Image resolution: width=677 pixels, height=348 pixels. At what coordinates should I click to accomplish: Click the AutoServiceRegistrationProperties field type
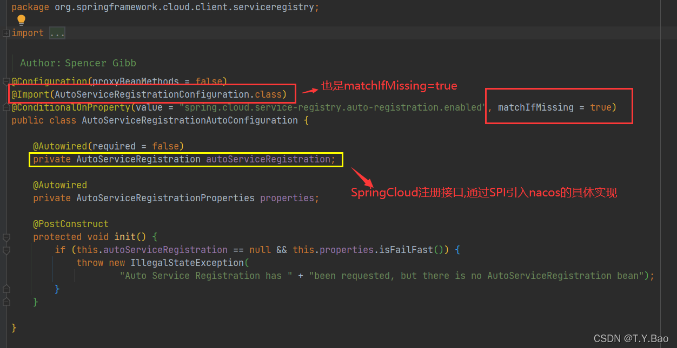(165, 198)
